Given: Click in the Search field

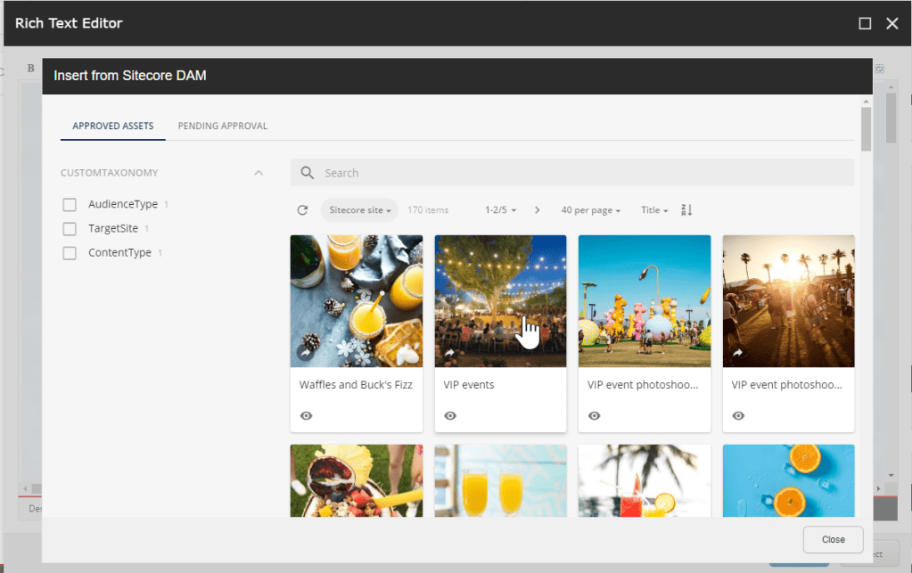Looking at the screenshot, I should (x=579, y=173).
